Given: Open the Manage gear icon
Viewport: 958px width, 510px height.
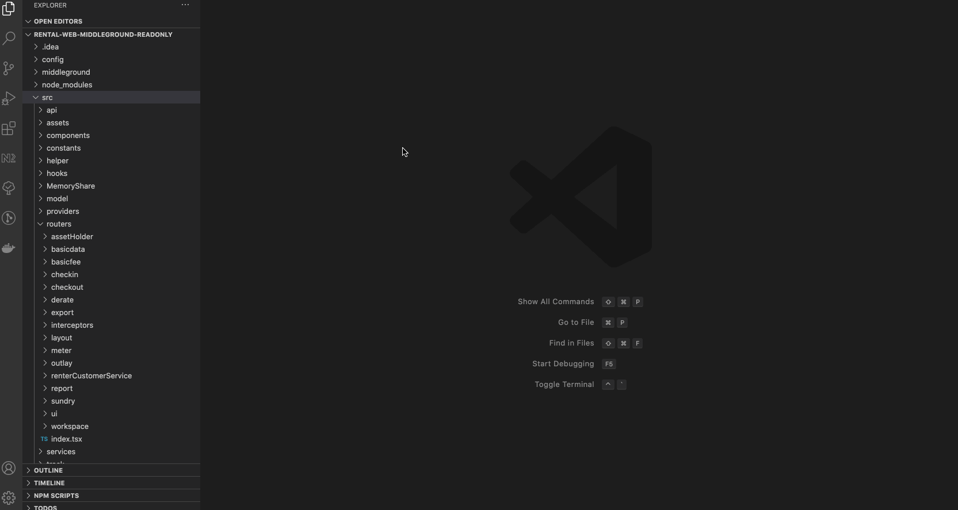Looking at the screenshot, I should (x=9, y=498).
